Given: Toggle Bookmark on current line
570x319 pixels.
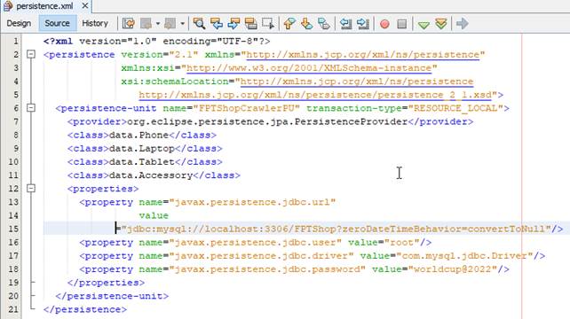Looking at the screenshot, I should pos(323,24).
